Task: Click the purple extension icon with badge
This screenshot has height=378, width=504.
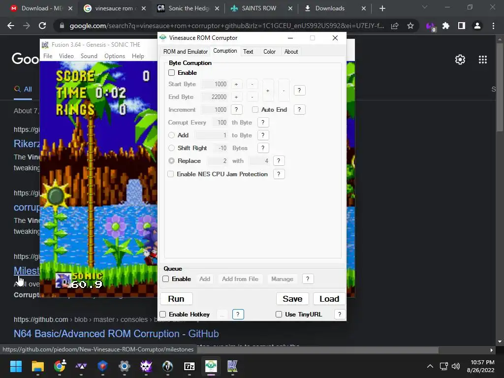Action: (x=430, y=27)
